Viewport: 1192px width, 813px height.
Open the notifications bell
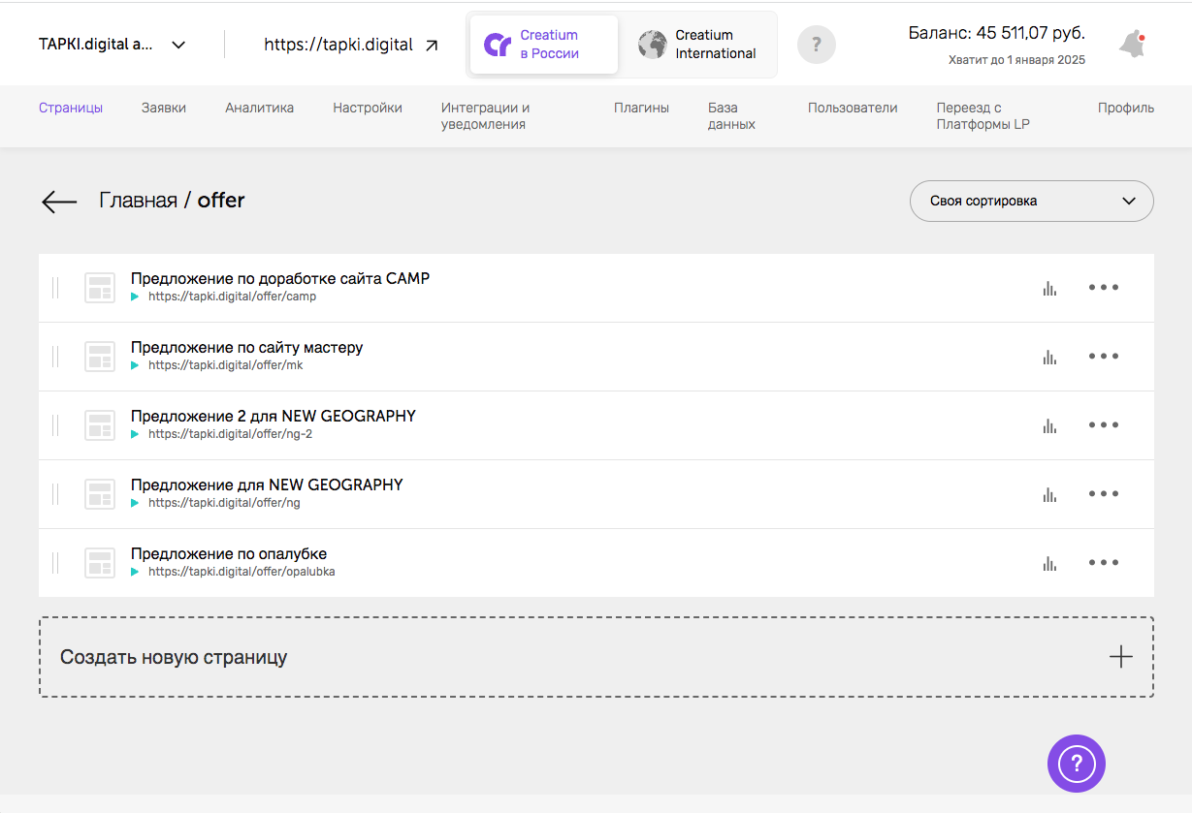[1131, 45]
